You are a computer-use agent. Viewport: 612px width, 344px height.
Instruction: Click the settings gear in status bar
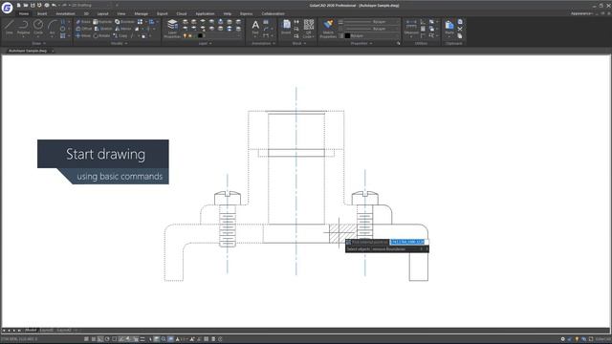pyautogui.click(x=562, y=339)
